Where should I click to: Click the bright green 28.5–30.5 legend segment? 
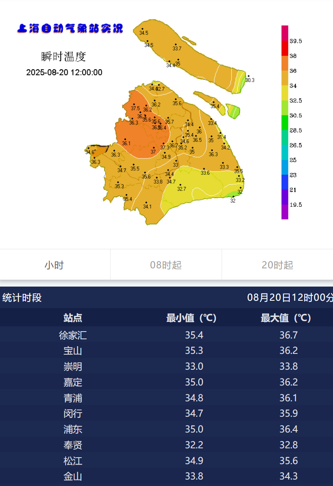285,123
